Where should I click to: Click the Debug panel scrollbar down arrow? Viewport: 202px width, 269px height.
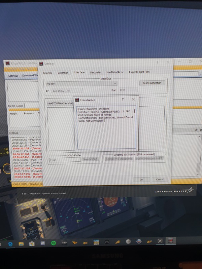[198, 174]
